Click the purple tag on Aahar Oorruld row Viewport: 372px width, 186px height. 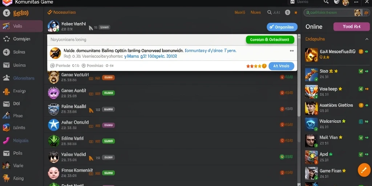pyautogui.click(x=108, y=125)
